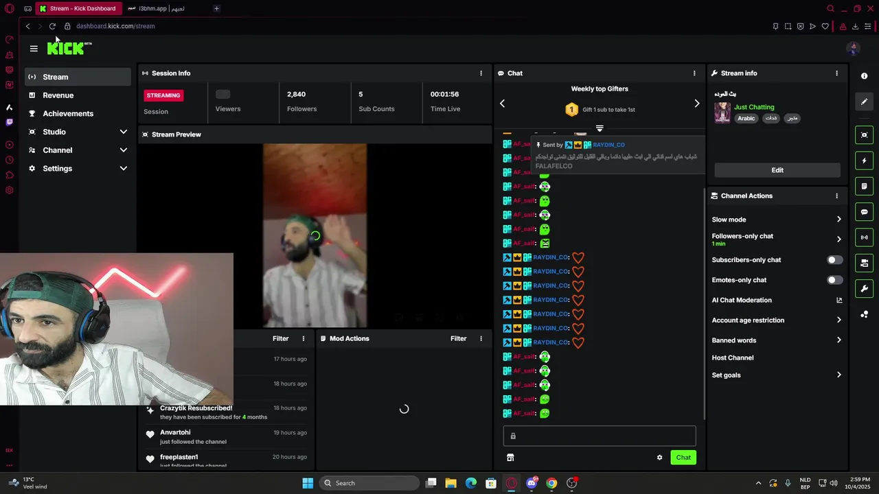Click Host Channel action

733,358
